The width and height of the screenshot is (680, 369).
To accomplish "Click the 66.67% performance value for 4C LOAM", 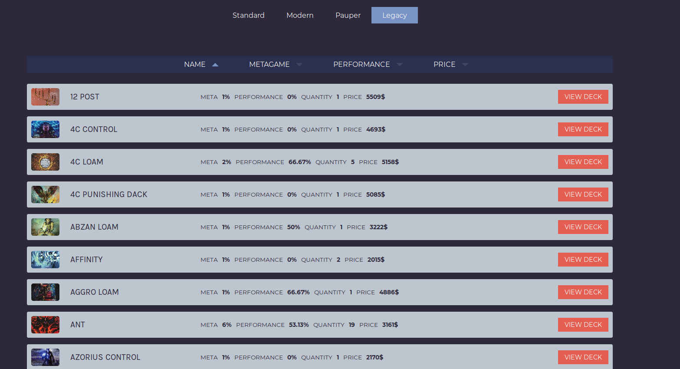I will (299, 162).
